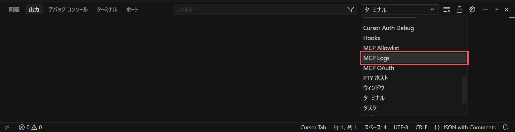The height and width of the screenshot is (132, 515).
Task: Choose MCP OAuth in the dropdown list
Action: [x=414, y=68]
